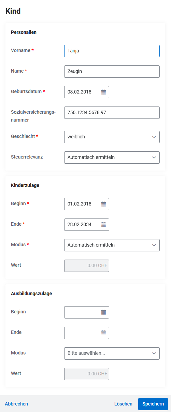Click Kinderzulage Ende date 28.02.2034

(80, 225)
